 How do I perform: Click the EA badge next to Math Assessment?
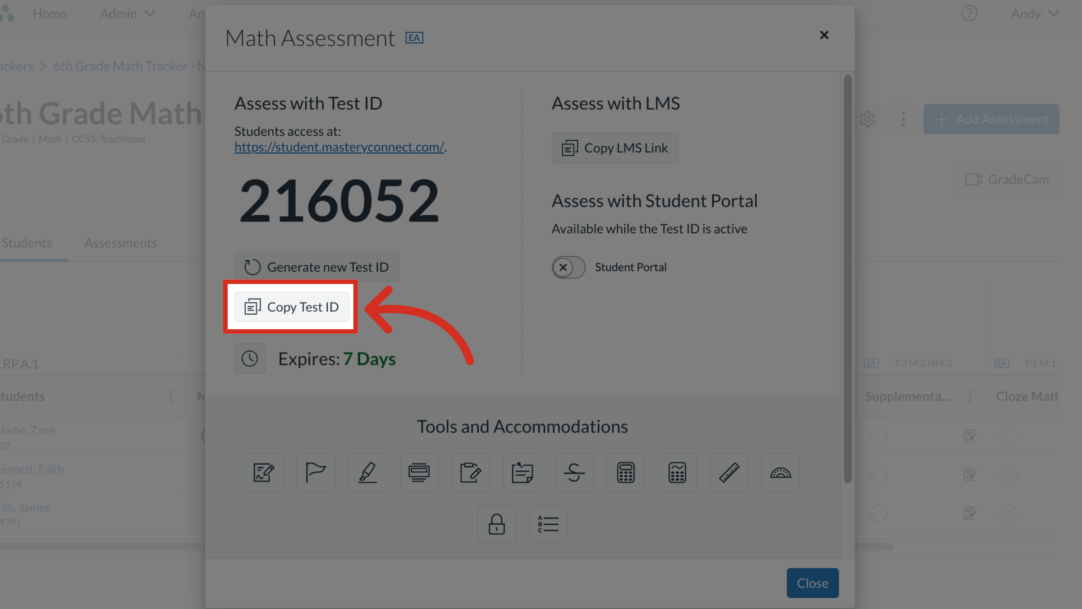point(414,38)
